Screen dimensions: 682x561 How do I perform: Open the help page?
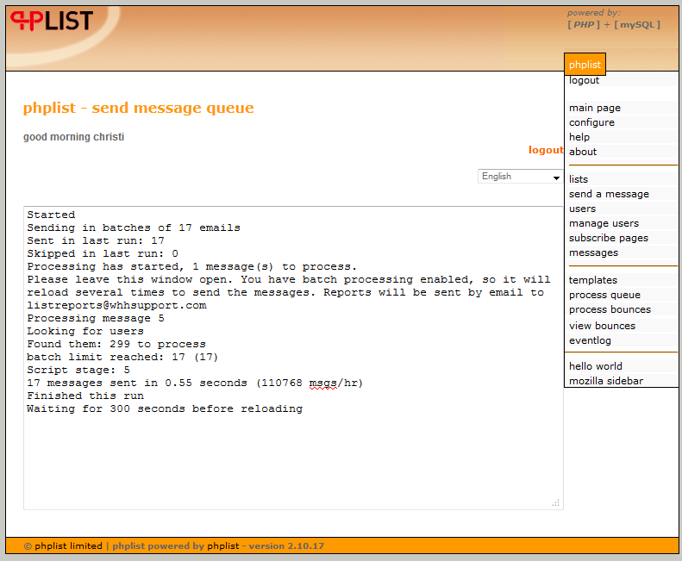point(579,137)
